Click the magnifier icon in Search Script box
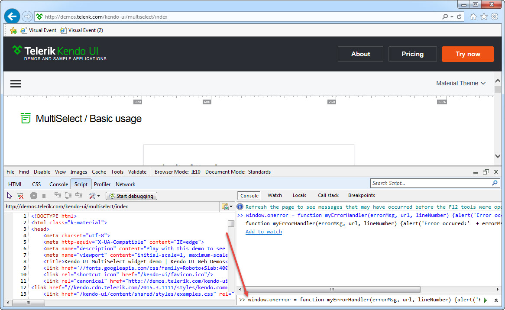The image size is (505, 310). point(495,183)
